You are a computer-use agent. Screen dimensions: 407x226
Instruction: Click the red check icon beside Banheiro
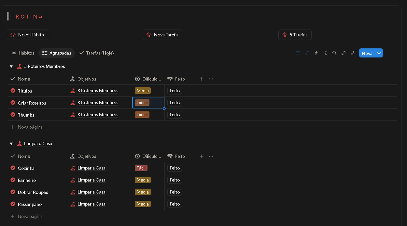[x=13, y=180]
